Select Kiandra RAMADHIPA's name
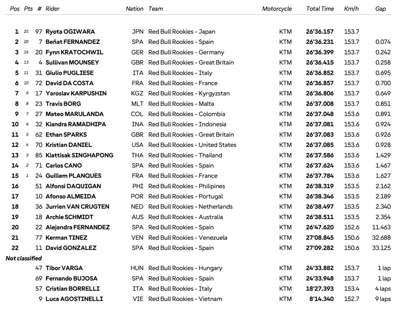Viewport: 404px width, 311px height. tap(76, 124)
